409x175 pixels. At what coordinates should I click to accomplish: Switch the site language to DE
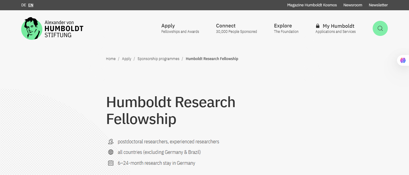coord(24,5)
